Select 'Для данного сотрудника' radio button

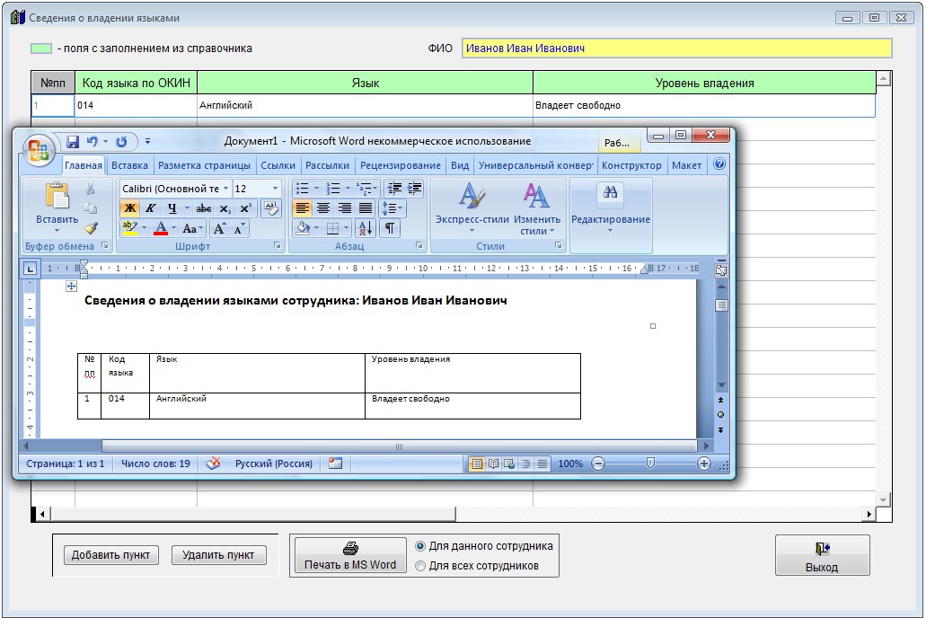[420, 546]
